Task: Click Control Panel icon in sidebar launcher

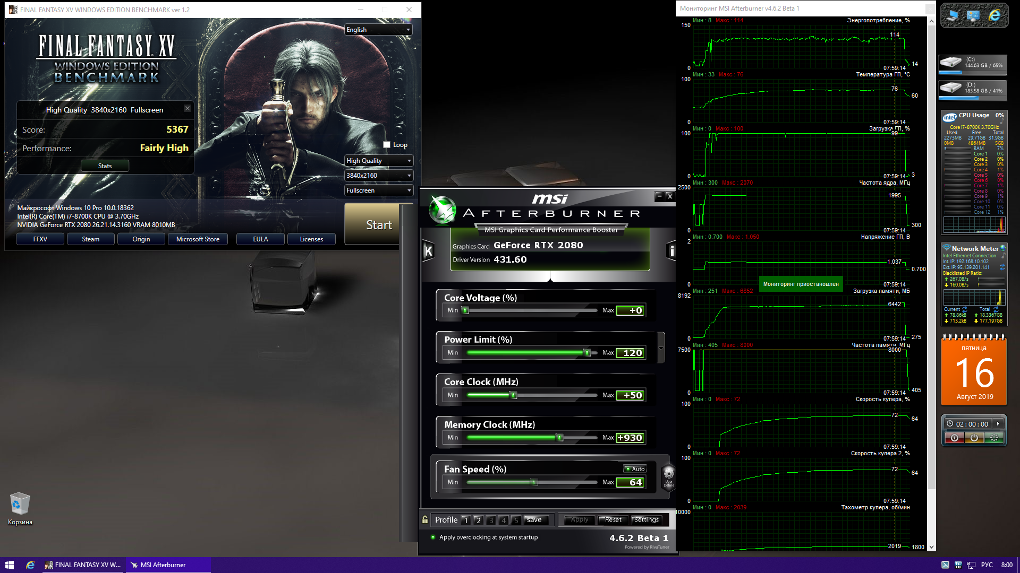Action: click(973, 16)
